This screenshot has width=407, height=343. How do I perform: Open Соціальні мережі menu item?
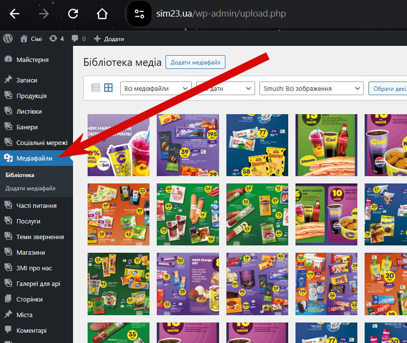pyautogui.click(x=42, y=143)
